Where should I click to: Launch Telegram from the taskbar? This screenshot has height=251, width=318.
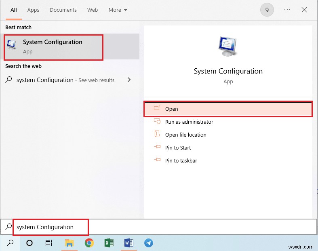coord(148,243)
